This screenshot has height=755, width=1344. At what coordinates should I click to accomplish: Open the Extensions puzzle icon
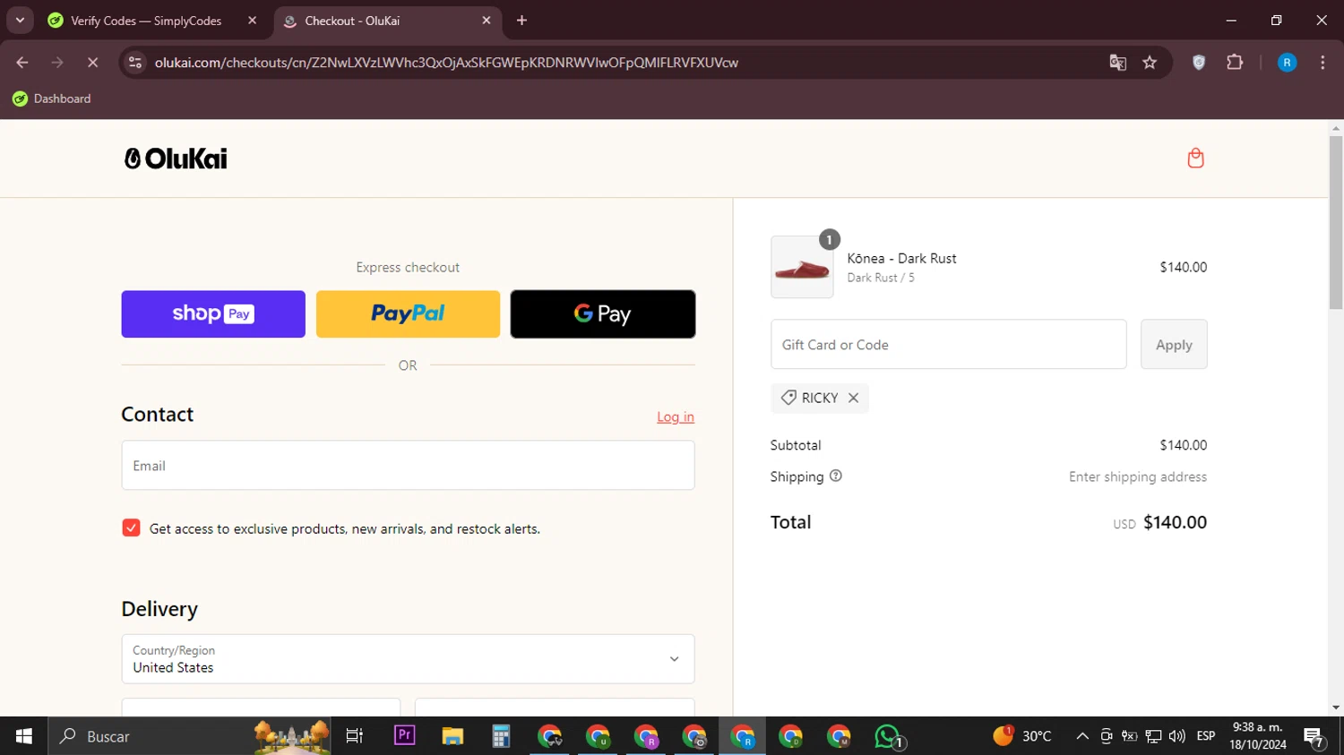coord(1235,63)
